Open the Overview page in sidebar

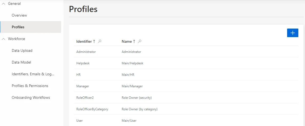tap(19, 15)
